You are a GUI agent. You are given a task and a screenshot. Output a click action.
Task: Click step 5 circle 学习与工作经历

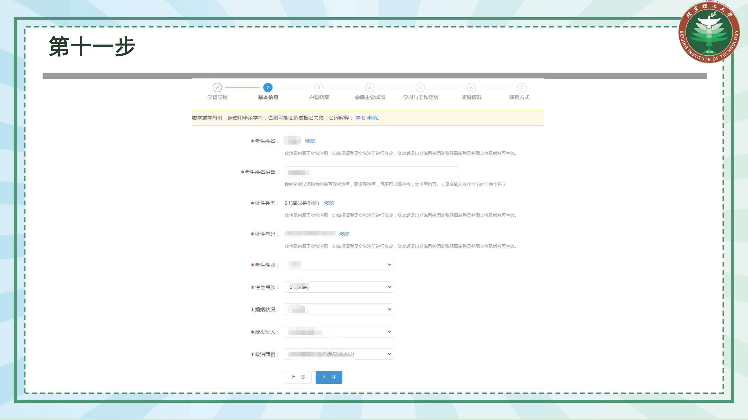(420, 87)
